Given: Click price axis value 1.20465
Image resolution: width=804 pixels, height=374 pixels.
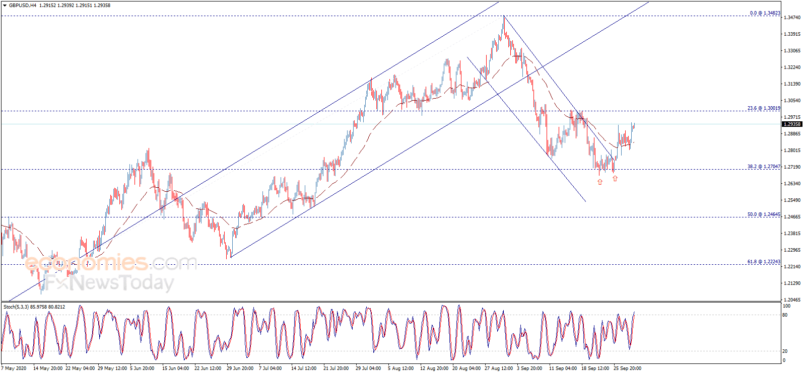Looking at the screenshot, I should [x=792, y=300].
